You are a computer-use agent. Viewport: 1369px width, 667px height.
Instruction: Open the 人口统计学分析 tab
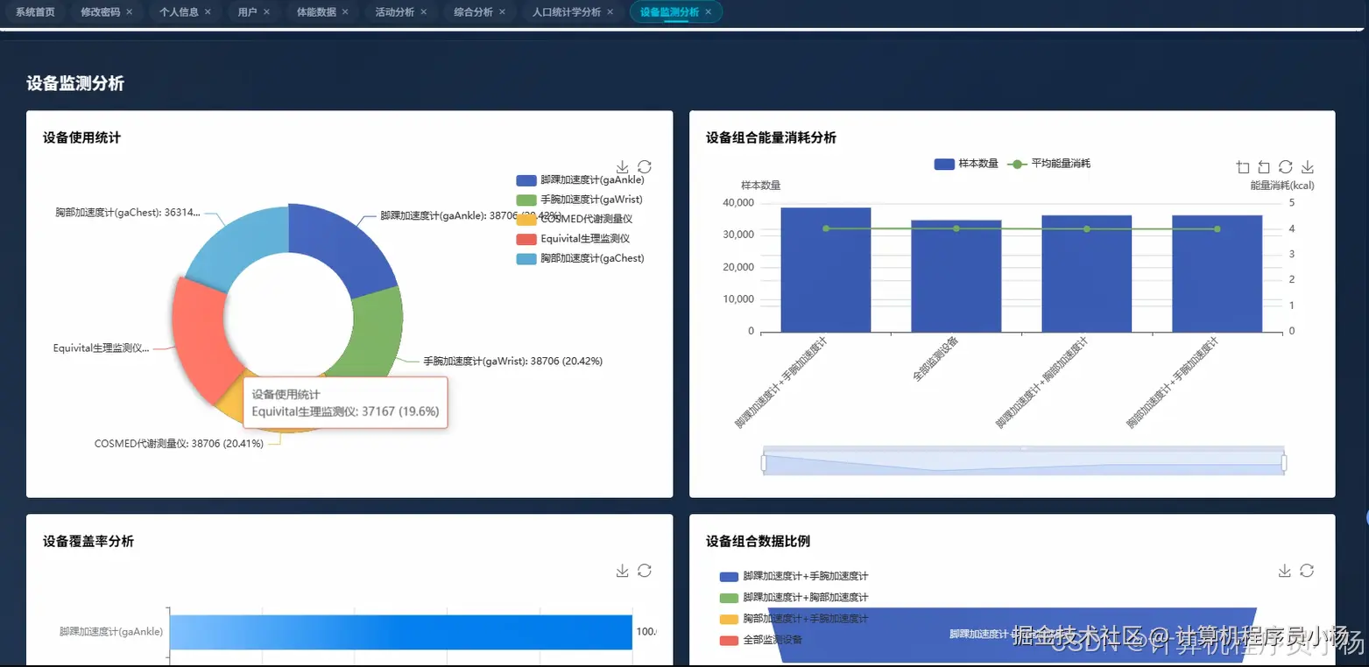pyautogui.click(x=567, y=12)
